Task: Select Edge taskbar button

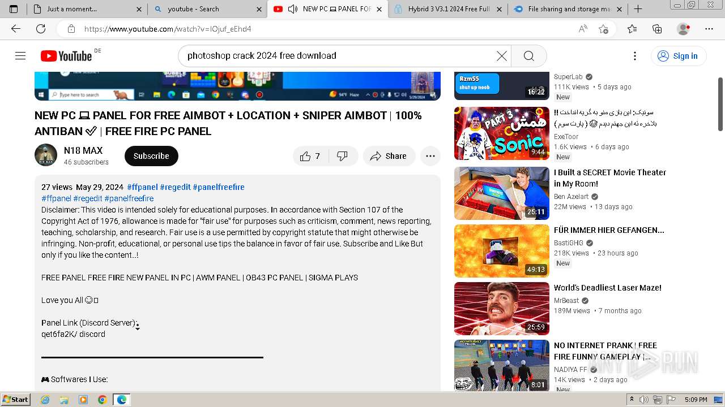Action: [x=121, y=400]
